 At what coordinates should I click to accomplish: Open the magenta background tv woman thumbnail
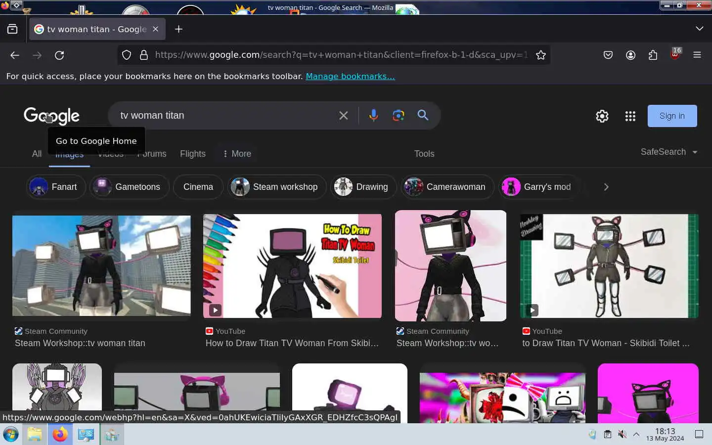click(x=648, y=393)
